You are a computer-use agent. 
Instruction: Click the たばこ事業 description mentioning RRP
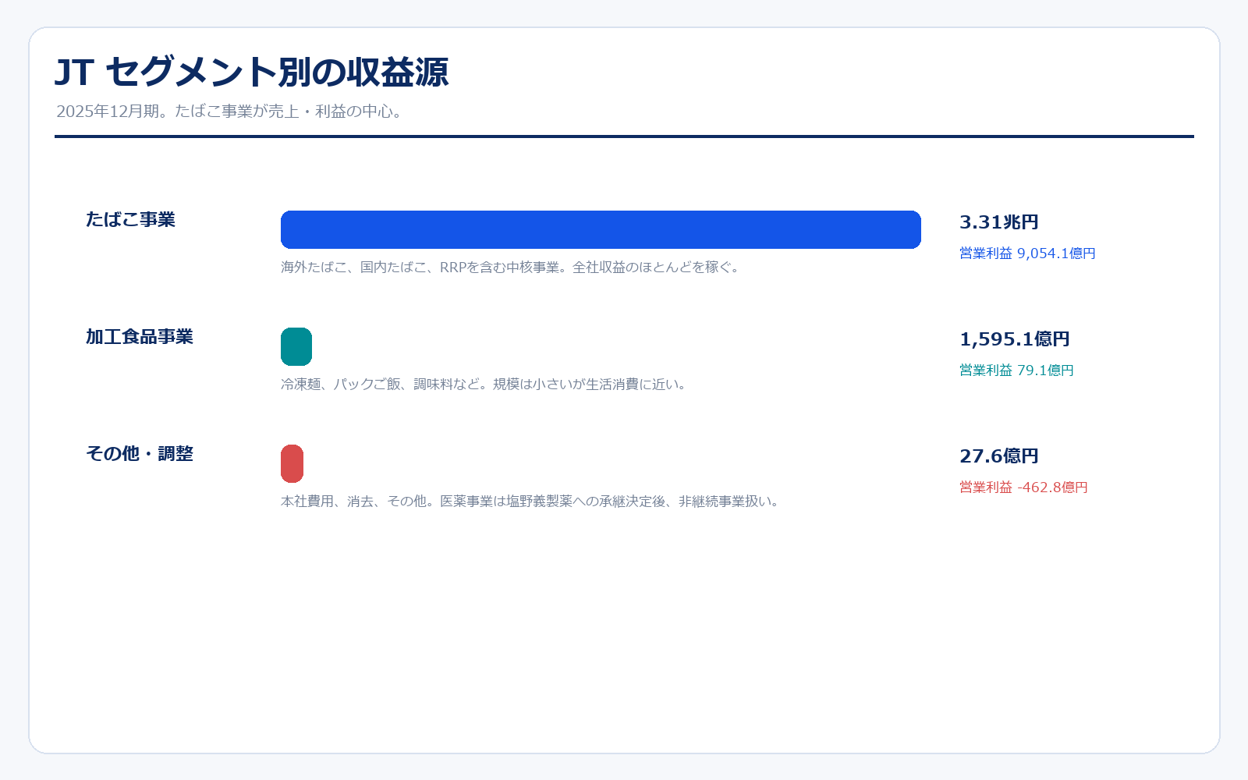(510, 268)
